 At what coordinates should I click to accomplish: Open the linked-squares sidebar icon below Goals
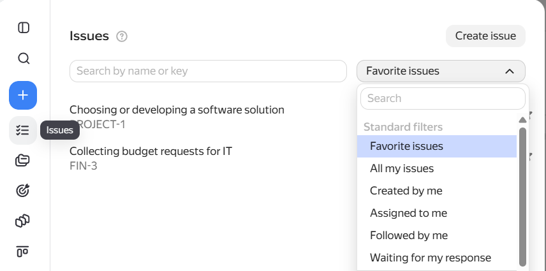pyautogui.click(x=22, y=221)
